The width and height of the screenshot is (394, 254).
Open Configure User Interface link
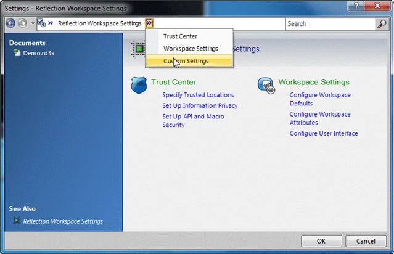(324, 133)
